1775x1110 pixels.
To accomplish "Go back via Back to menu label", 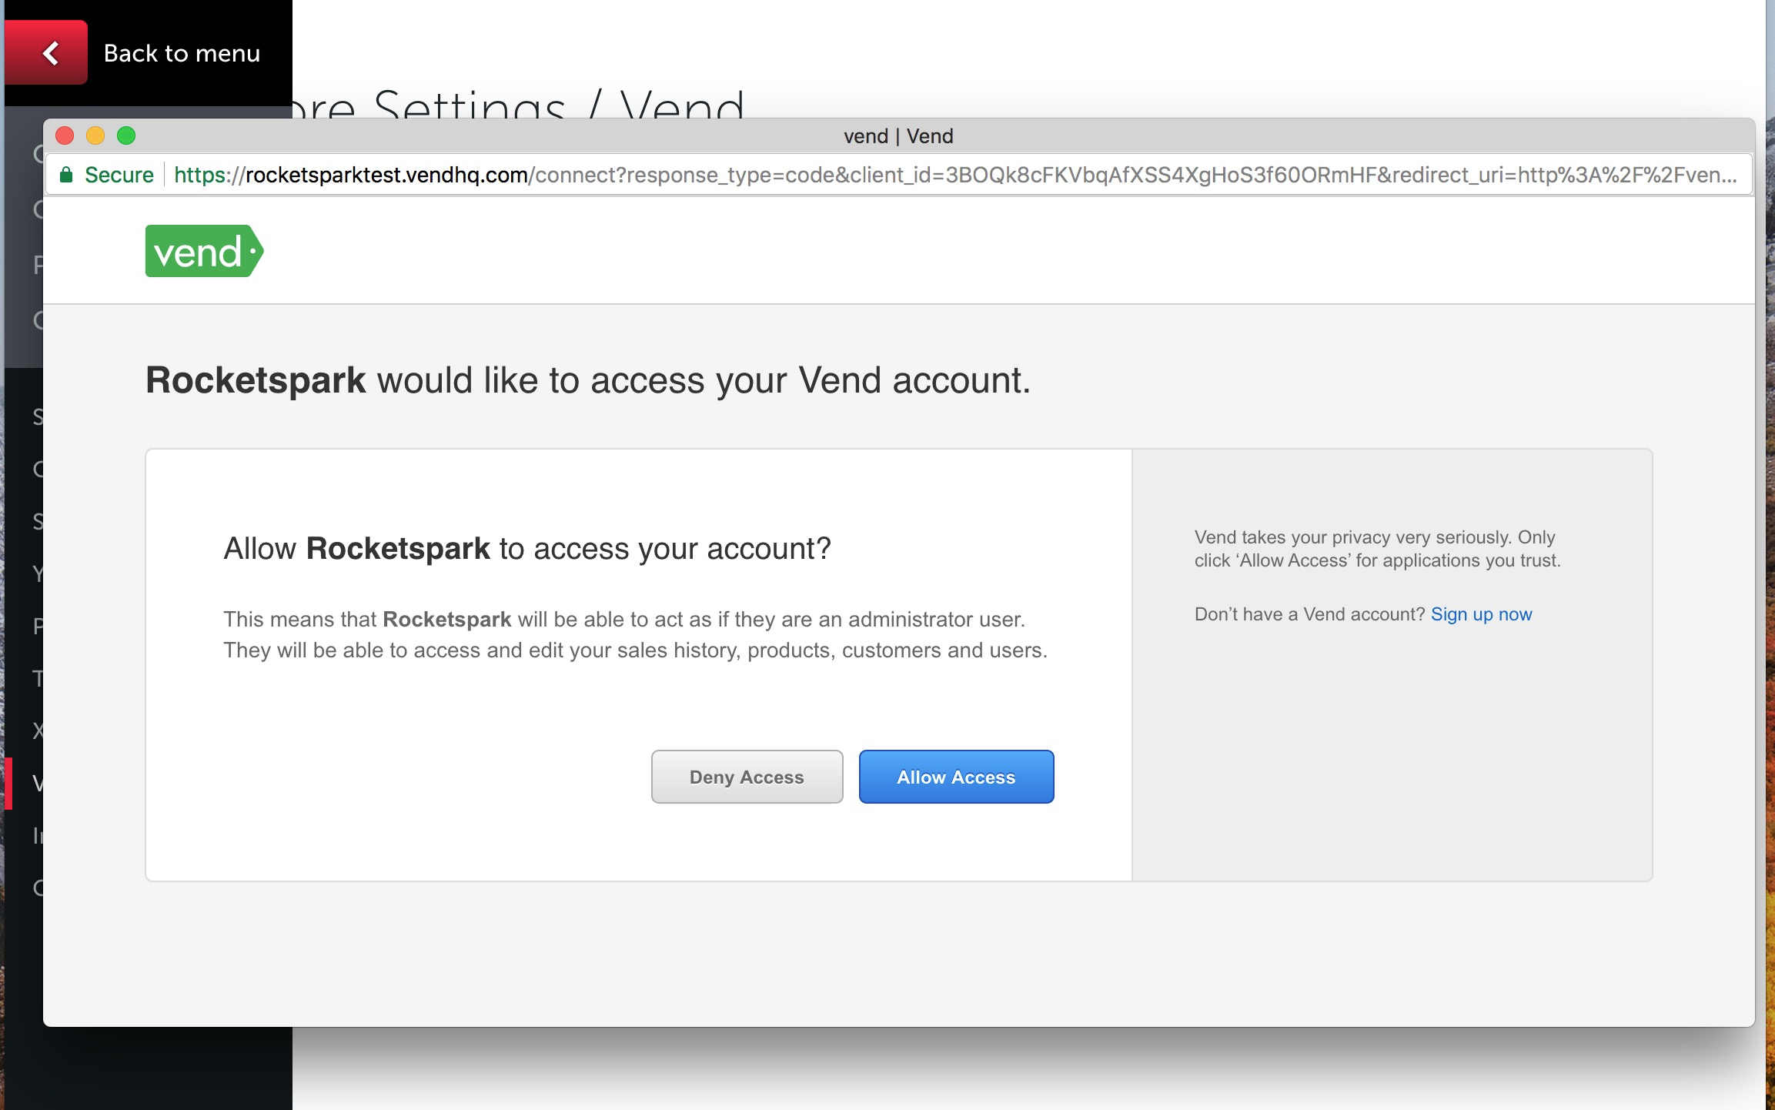I will tap(182, 53).
